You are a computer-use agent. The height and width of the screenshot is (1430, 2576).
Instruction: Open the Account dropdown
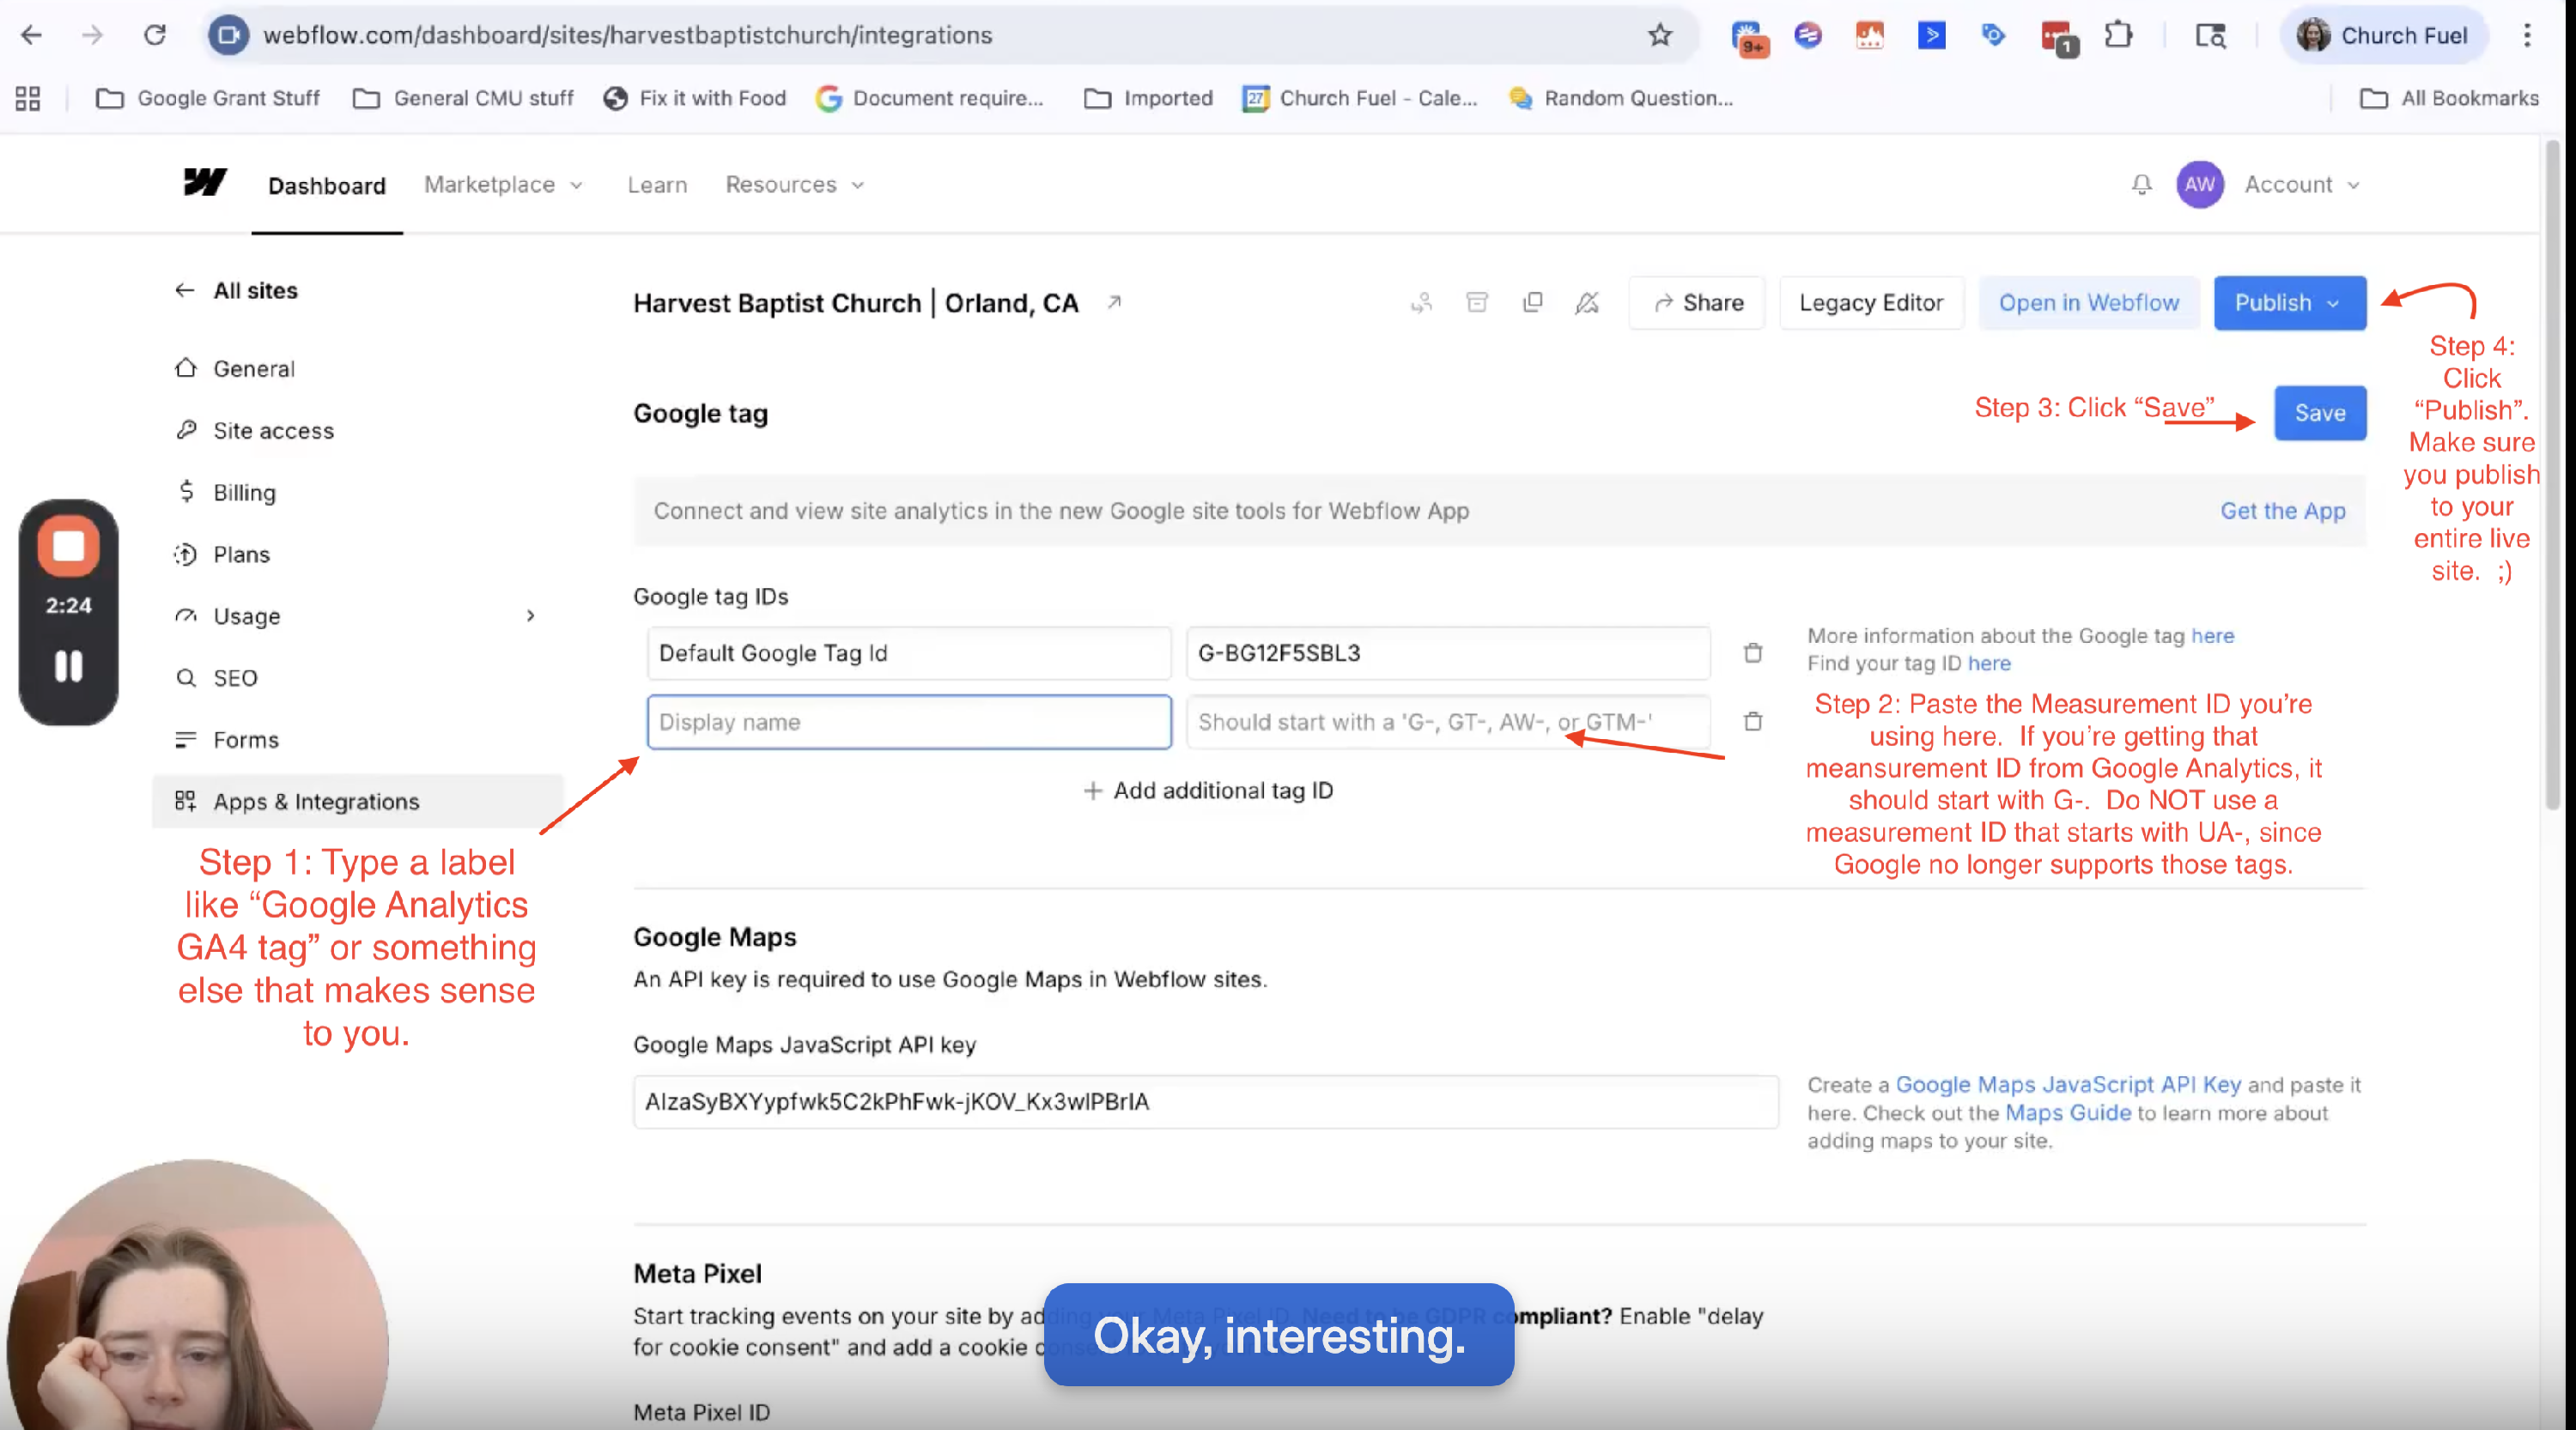tap(2302, 185)
